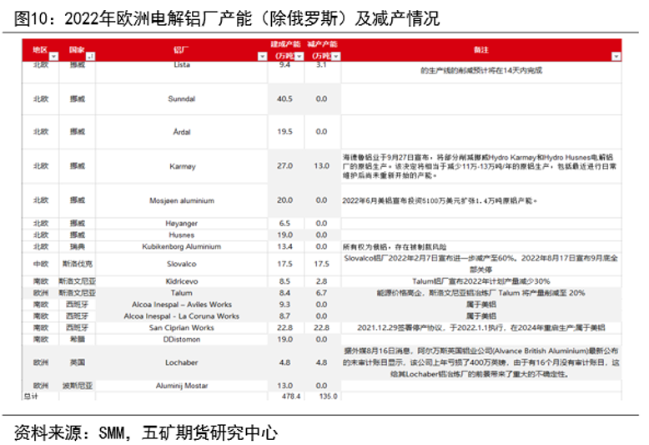Click the Kubikenborg Aluminium cell
Image resolution: width=649 pixels, height=445 pixels.
point(181,246)
